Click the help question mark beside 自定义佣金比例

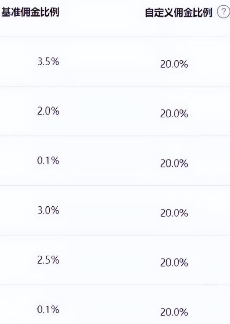224,12
